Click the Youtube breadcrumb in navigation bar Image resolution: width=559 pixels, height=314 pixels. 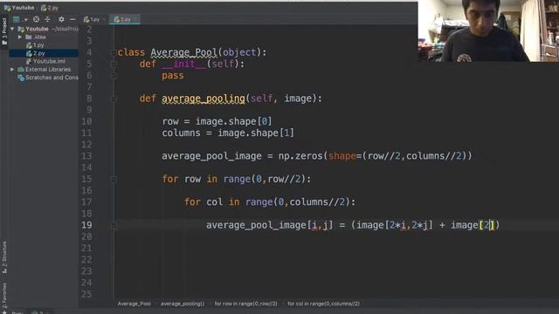pos(19,8)
